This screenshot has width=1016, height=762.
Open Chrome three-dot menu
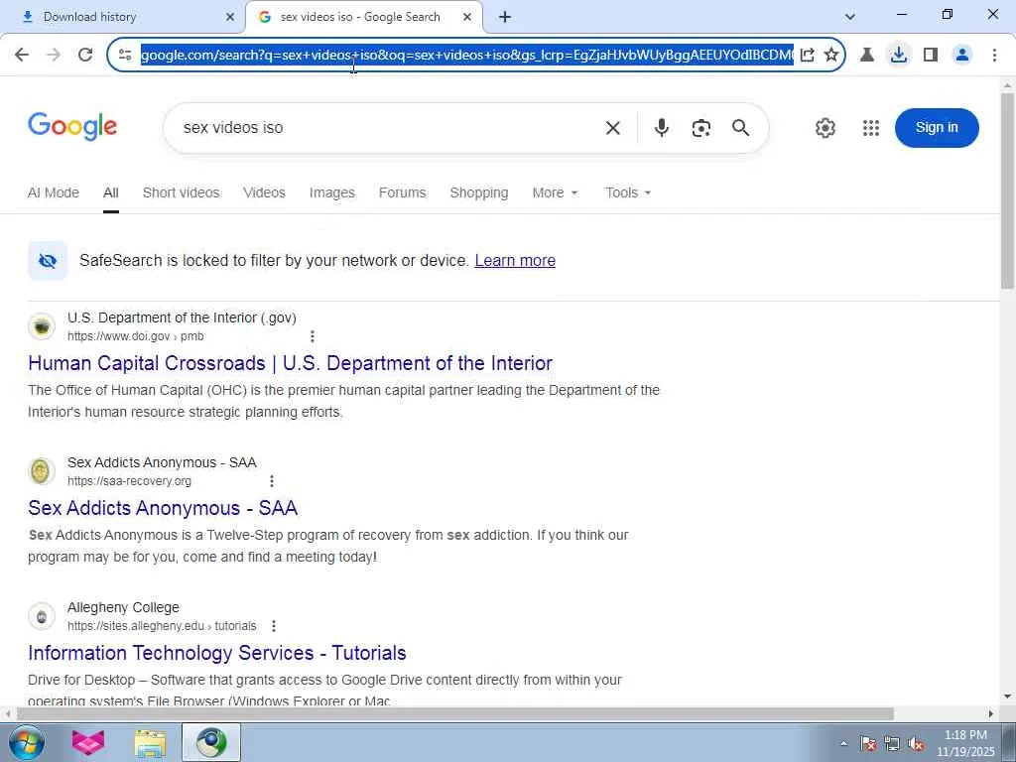pyautogui.click(x=994, y=56)
